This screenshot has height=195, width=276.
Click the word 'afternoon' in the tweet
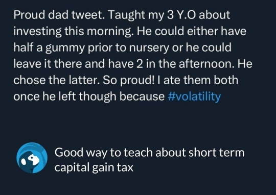[206, 64]
